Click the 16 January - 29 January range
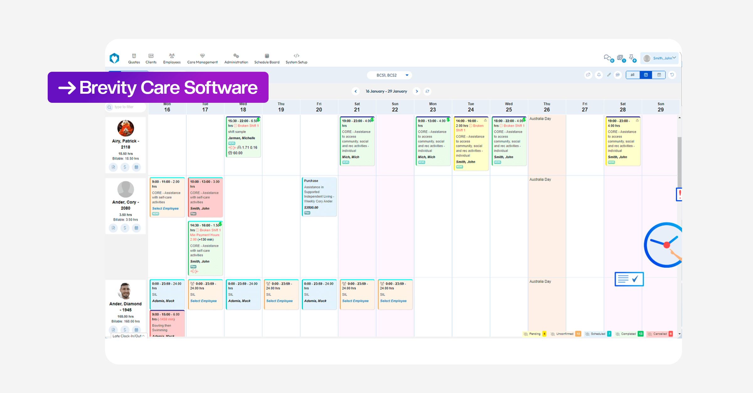The image size is (753, 393). (386, 91)
